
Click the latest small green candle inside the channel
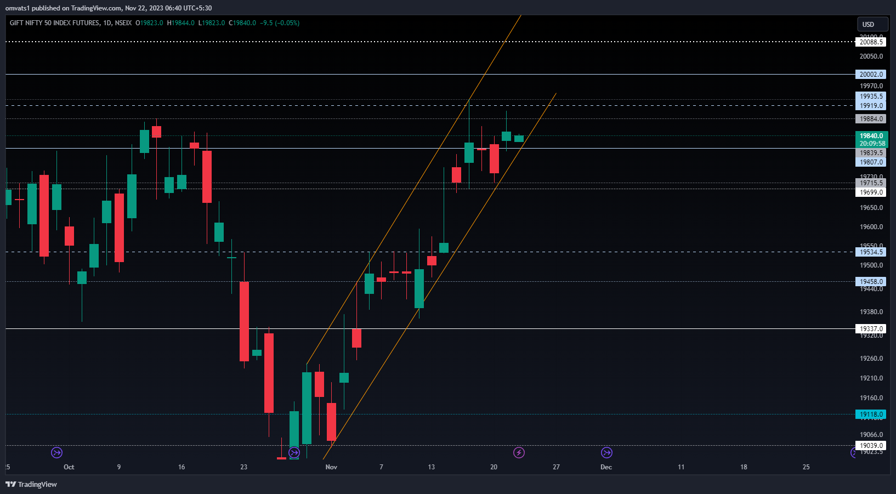click(519, 139)
